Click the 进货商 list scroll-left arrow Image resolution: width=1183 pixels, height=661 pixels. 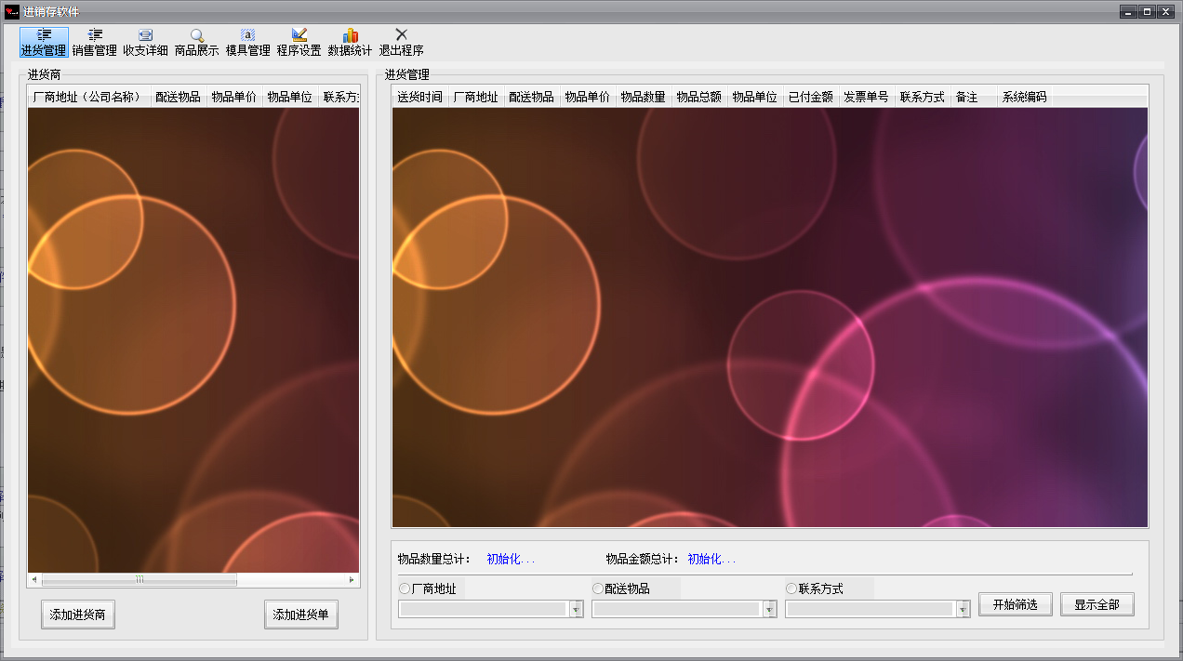[x=34, y=579]
